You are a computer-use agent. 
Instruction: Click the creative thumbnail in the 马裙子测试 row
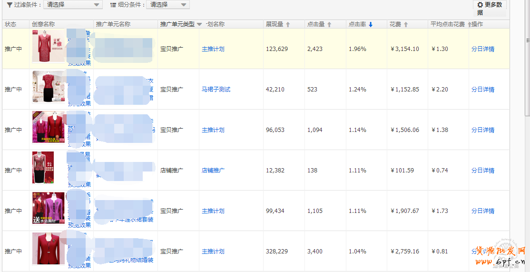pos(48,87)
